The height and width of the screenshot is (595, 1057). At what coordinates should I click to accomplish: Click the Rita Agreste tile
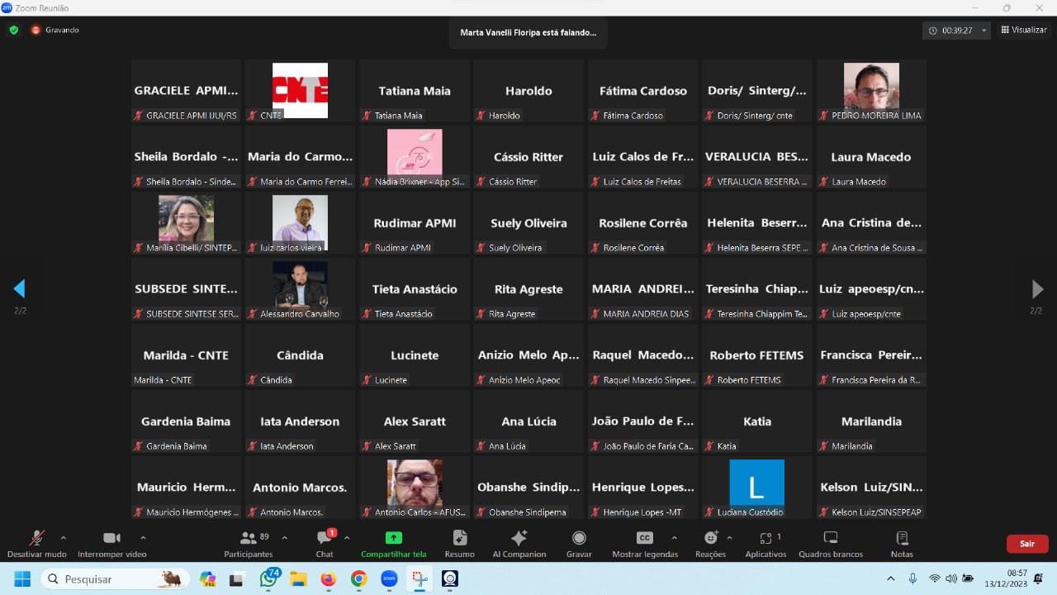tap(528, 288)
